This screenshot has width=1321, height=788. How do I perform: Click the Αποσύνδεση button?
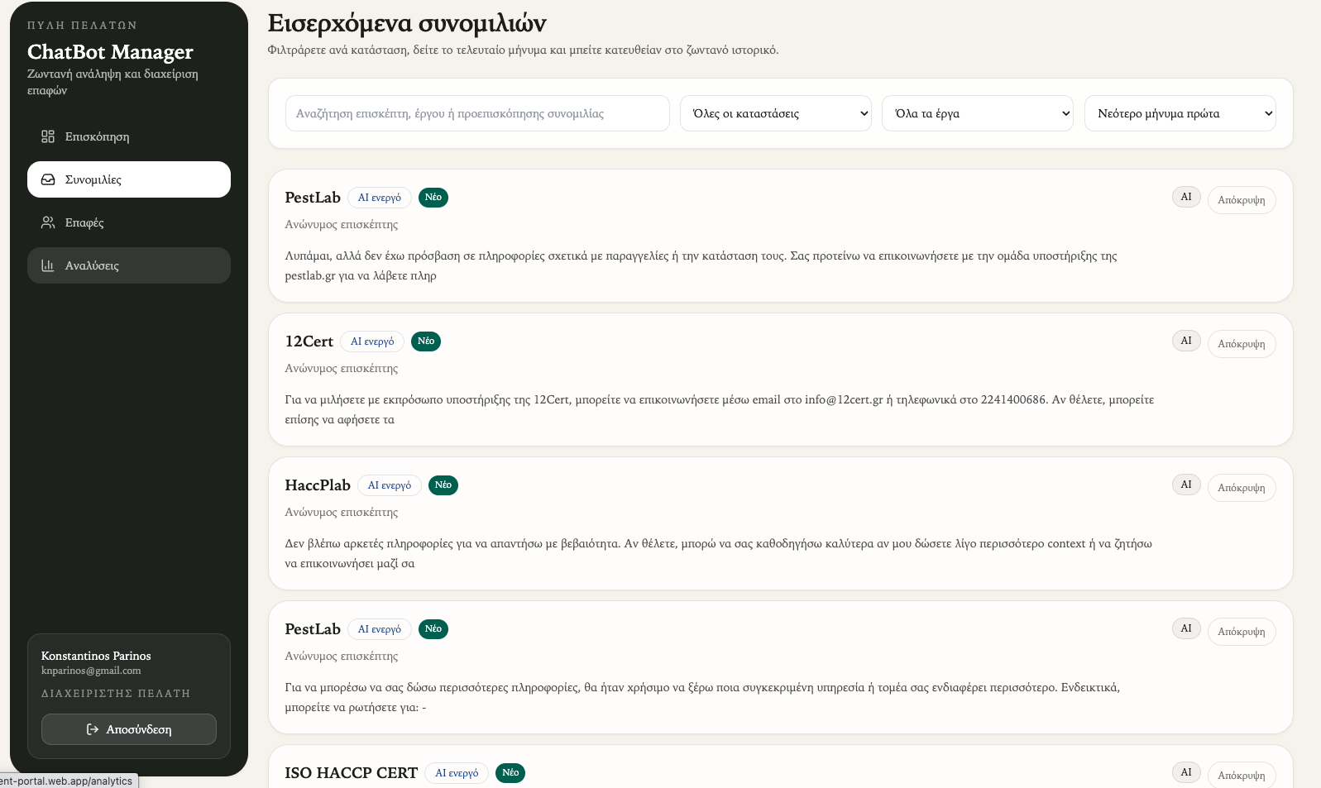tap(129, 729)
